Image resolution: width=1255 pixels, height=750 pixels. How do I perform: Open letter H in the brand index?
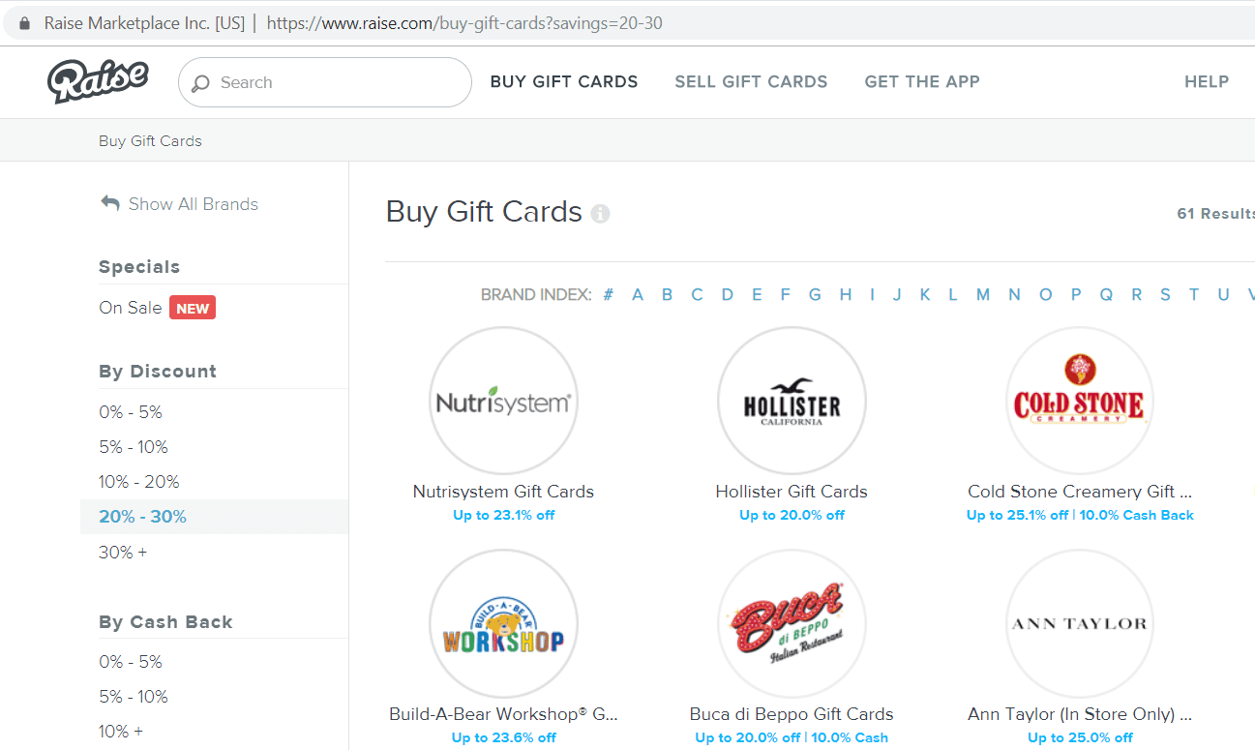pos(845,294)
